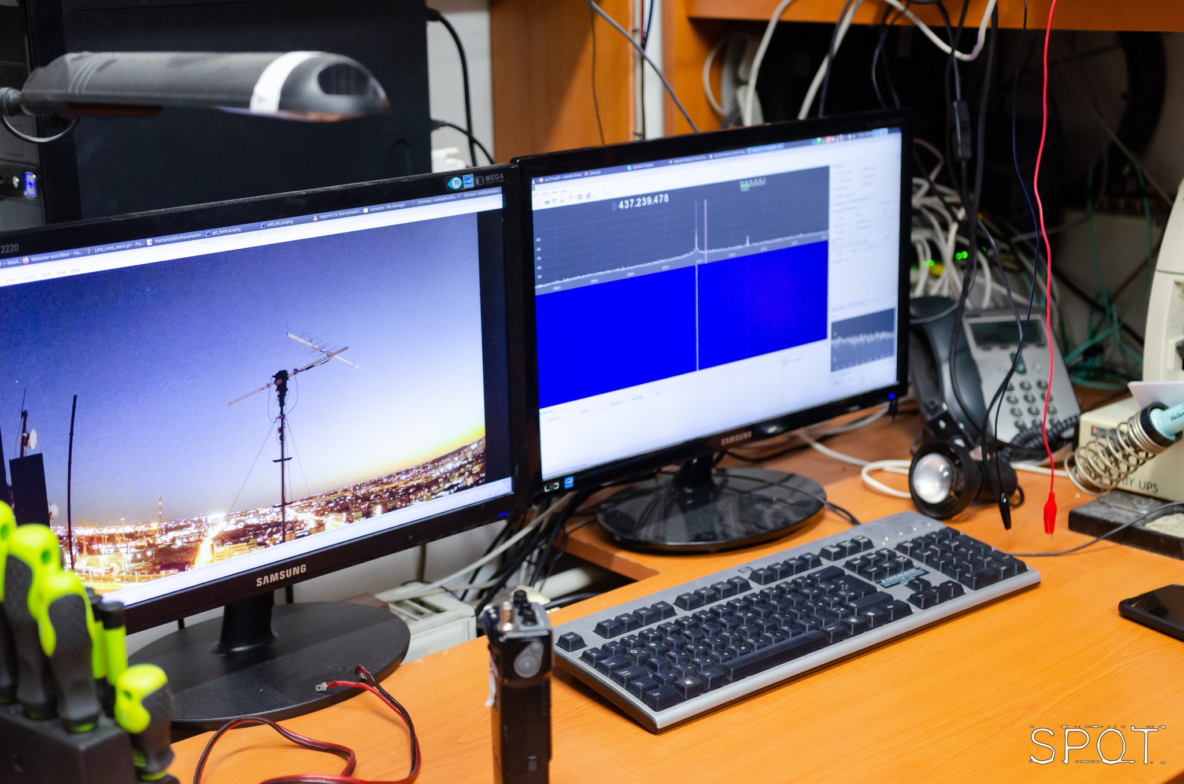Screen dimensions: 1184x784
Task: Switch to Meissner-oszcillátor Firefox taskbar window
Action: pyautogui.click(x=52, y=256)
